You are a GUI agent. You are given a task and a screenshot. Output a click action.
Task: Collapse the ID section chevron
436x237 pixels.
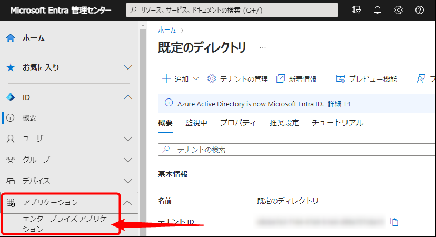coord(128,97)
